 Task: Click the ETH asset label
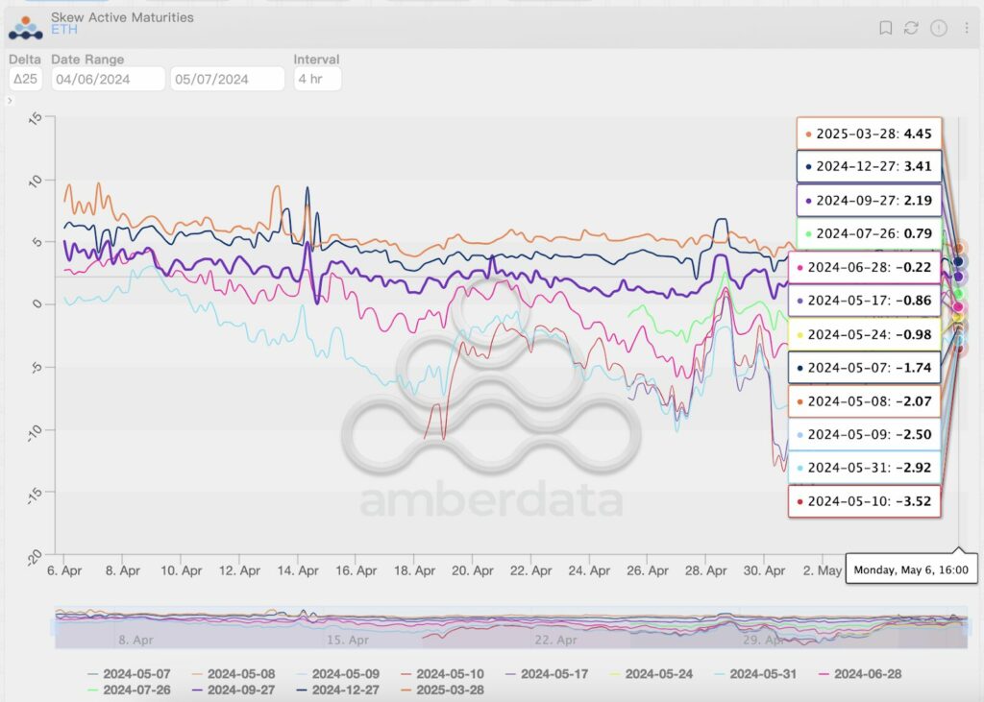click(x=63, y=30)
